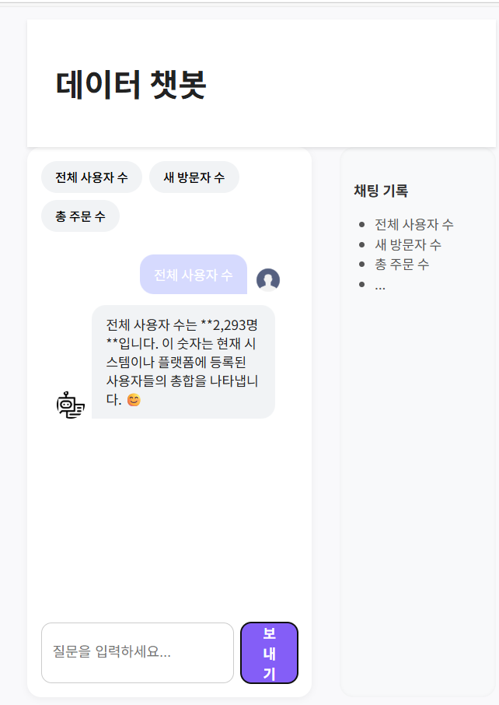The width and height of the screenshot is (499, 705).
Task: Click the bot reply about 2,293명
Action: click(x=183, y=362)
